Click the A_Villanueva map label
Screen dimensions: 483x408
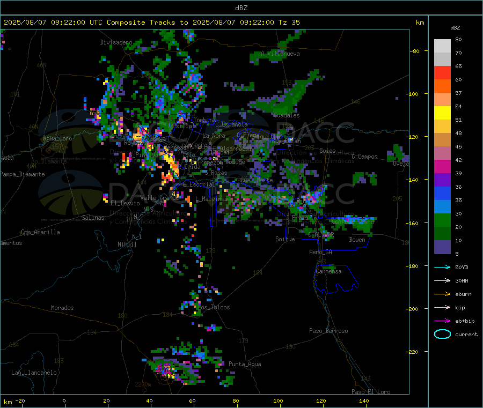pyautogui.click(x=280, y=54)
